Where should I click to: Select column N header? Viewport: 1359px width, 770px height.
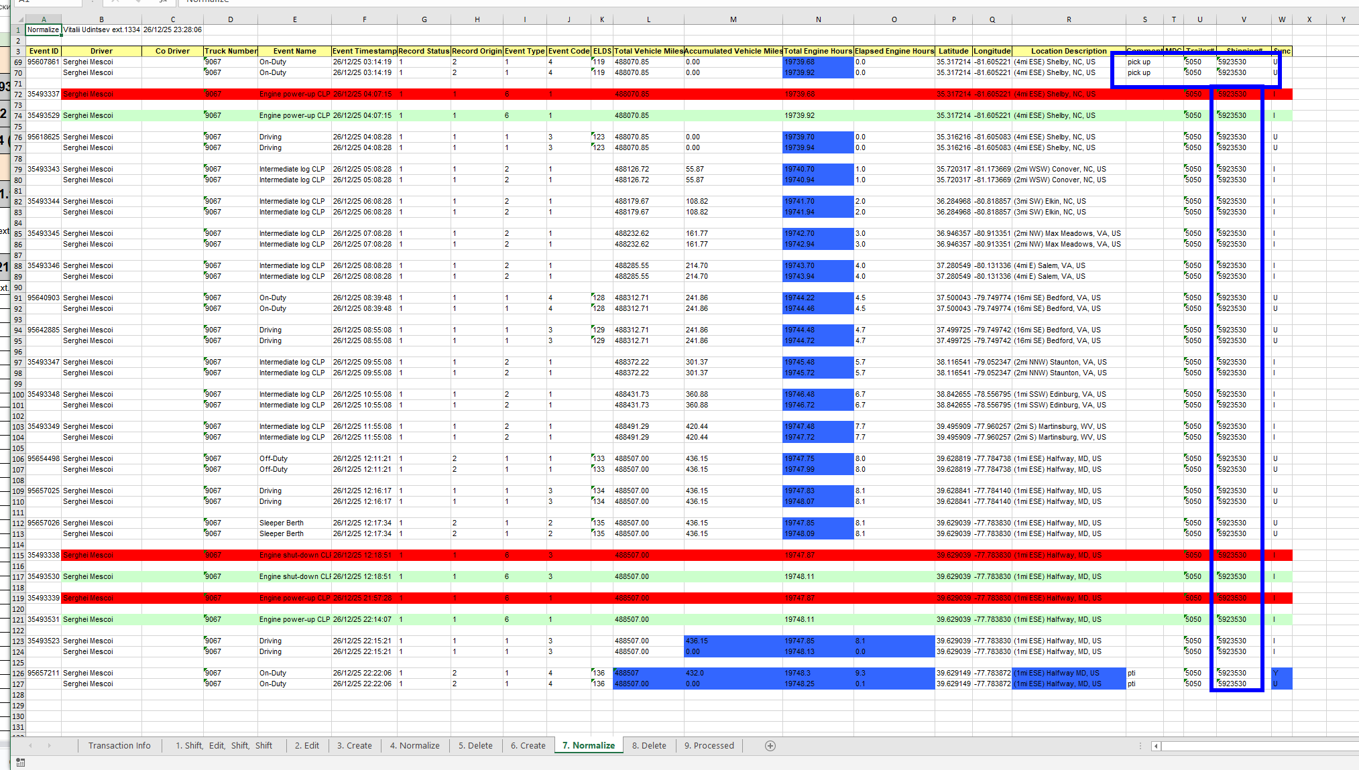pyautogui.click(x=818, y=19)
